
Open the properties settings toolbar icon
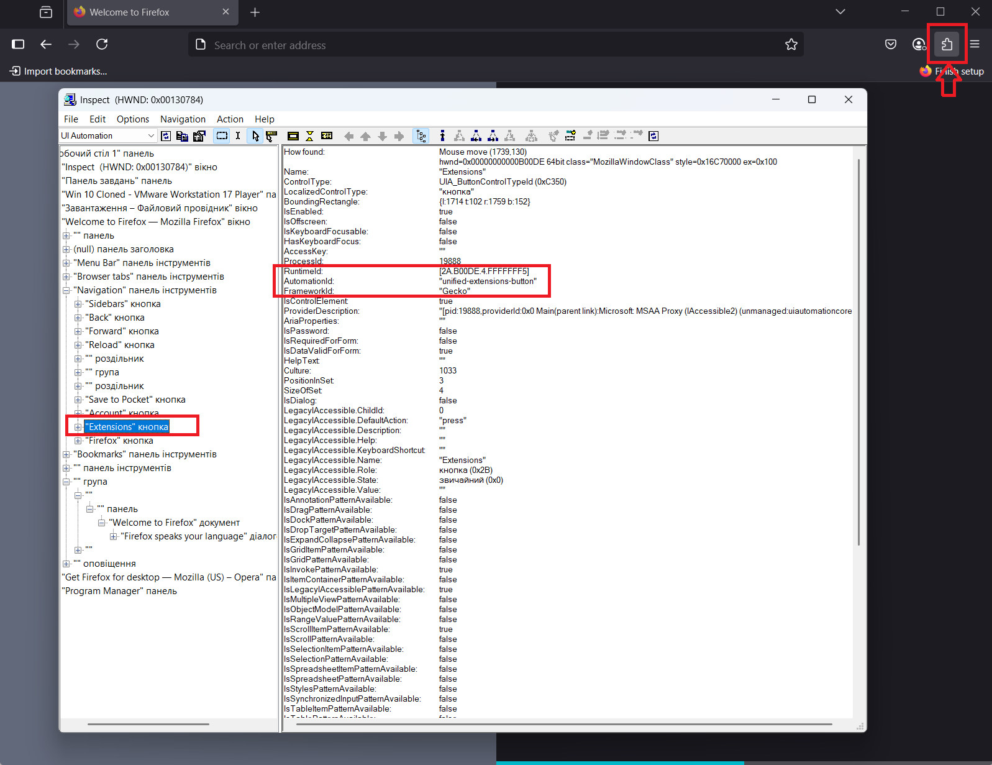(x=199, y=136)
